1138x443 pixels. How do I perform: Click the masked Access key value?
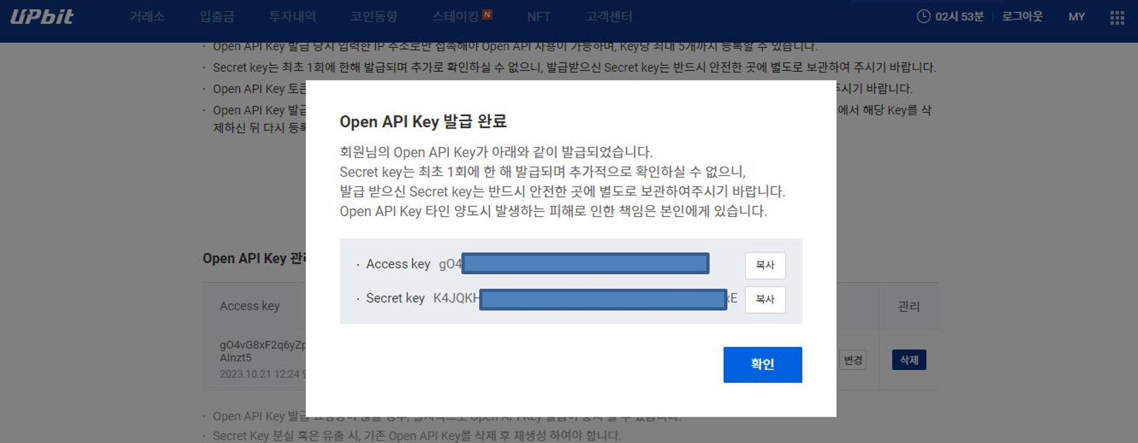coord(585,264)
